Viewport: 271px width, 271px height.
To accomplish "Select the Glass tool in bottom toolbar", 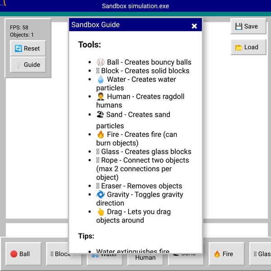I will pos(260,254).
